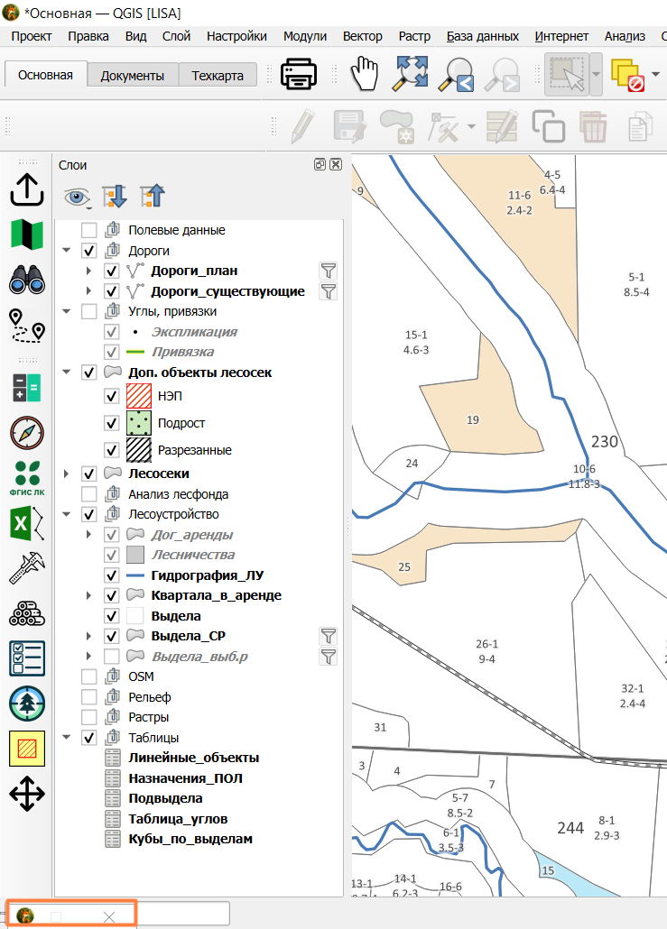
Task: Select the Pan Map hand tool
Action: (364, 74)
